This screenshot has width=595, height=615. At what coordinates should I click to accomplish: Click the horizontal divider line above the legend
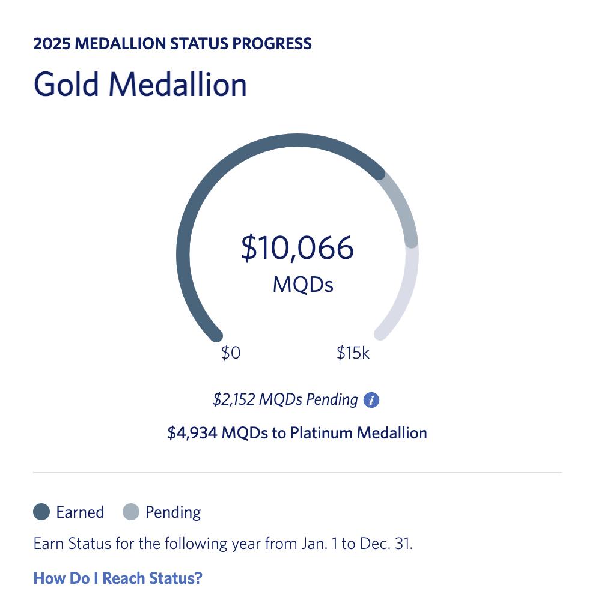(297, 473)
